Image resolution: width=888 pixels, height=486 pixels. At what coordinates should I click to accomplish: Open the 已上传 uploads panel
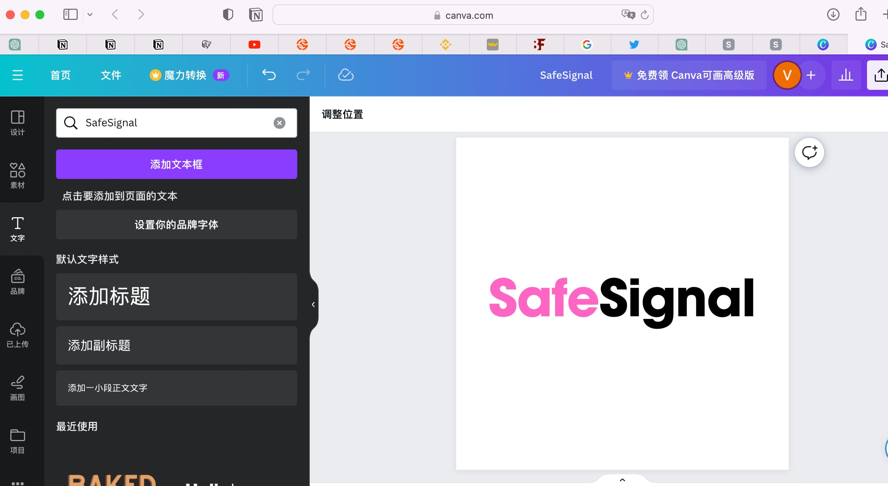pos(17,335)
